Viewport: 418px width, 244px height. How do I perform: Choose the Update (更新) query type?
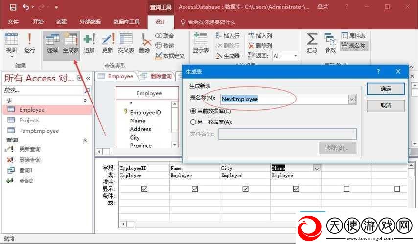(108, 43)
